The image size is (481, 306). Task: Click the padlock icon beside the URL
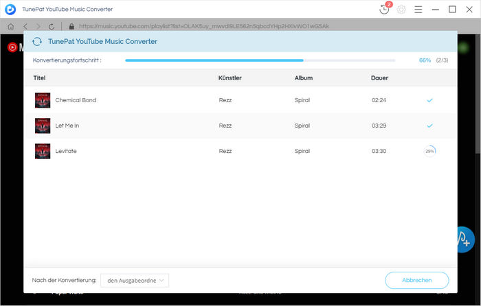71,26
